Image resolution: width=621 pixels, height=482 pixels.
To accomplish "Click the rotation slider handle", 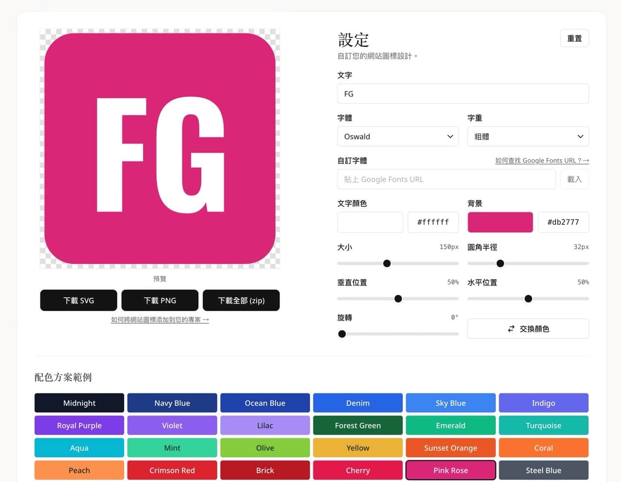I will point(342,334).
